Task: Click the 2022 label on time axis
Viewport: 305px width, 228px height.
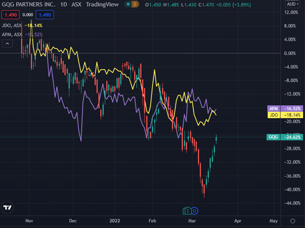Action: coord(115,221)
